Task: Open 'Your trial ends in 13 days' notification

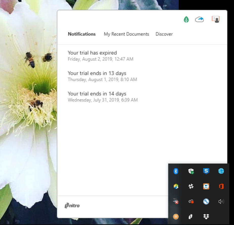Action: point(97,73)
